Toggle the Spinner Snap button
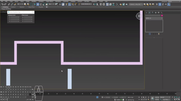Image resolution: width=181 pixels, height=101 pixels. point(76,4)
